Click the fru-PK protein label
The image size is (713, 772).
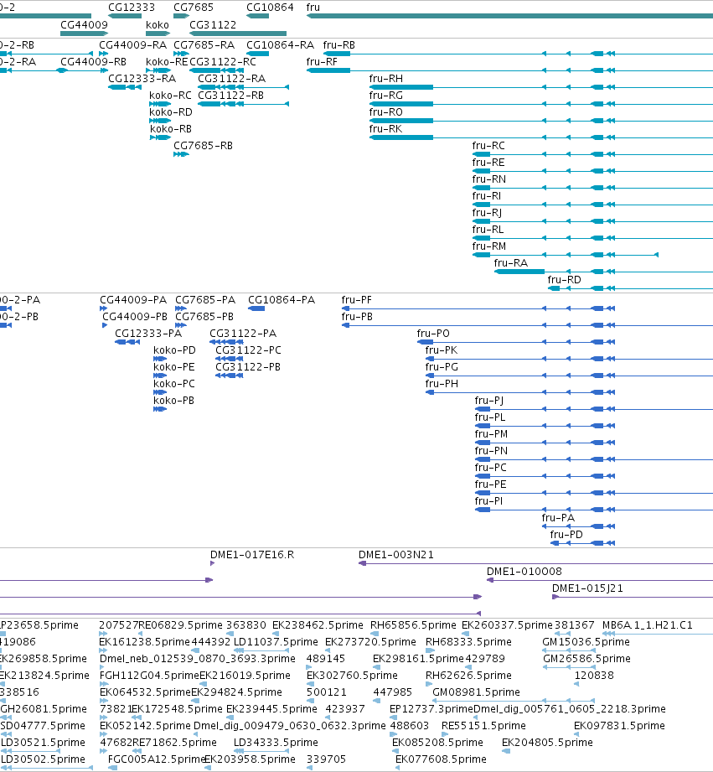442,350
